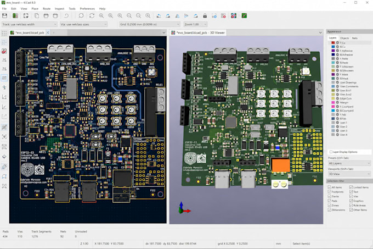This screenshot has width=373, height=249.
Task: Toggle visibility of the B.Cu layer
Action: point(337,47)
